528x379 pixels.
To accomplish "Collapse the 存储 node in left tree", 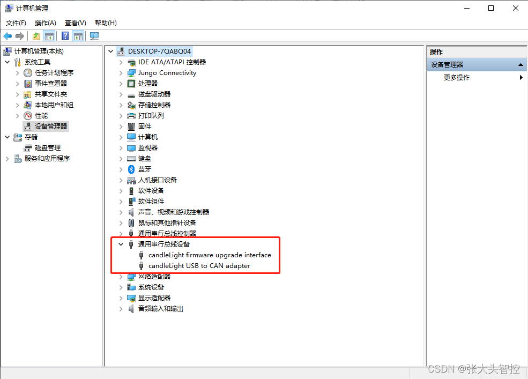I will point(8,137).
